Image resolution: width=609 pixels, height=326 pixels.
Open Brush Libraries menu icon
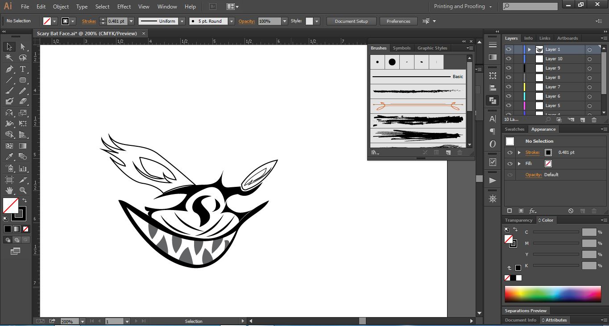point(375,153)
